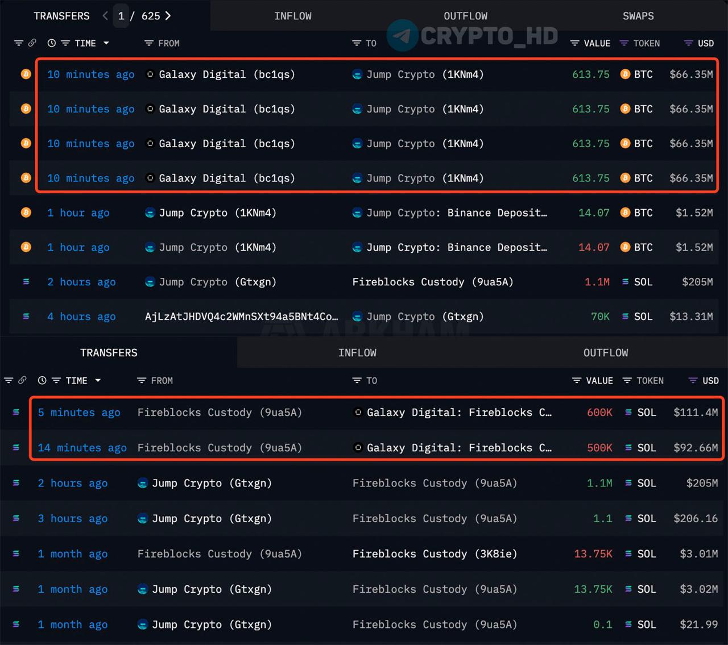The height and width of the screenshot is (645, 728).
Task: Open the AjLzAtJHDVQ4c2 sender address link
Action: tap(241, 317)
